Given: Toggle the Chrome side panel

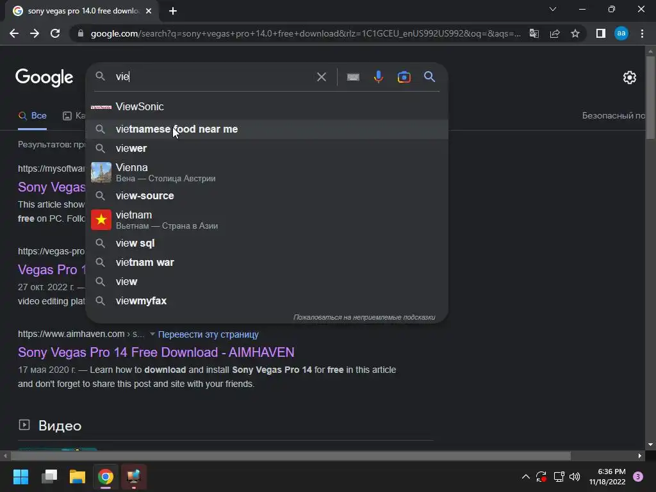Looking at the screenshot, I should (601, 33).
